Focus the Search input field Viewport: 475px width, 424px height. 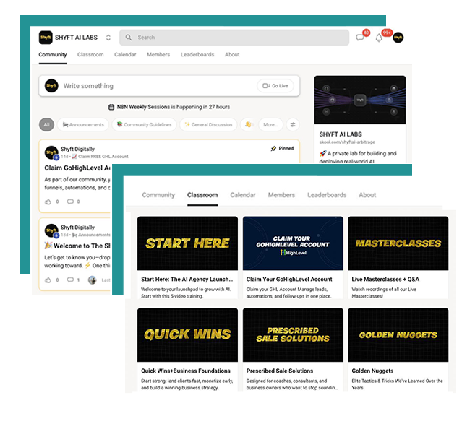[x=234, y=38]
